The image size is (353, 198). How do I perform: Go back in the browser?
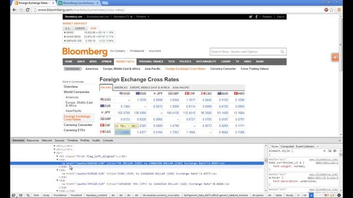coord(14,10)
